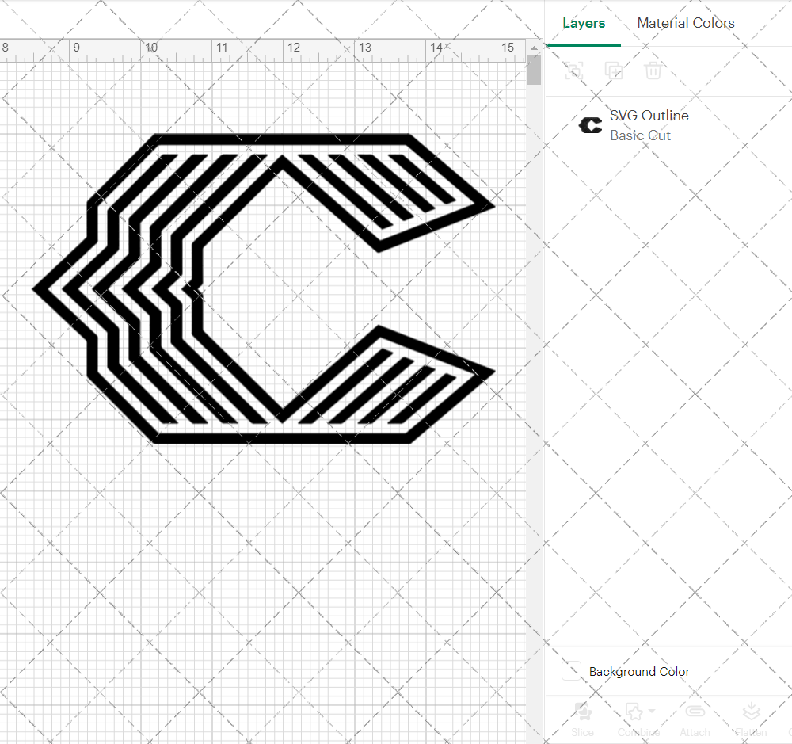This screenshot has height=744, width=792.
Task: Click the canvas scrollbar up arrow
Action: (534, 48)
